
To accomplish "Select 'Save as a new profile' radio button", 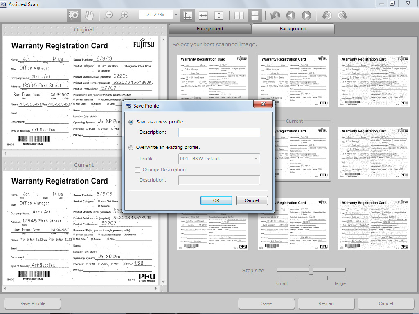I will [x=131, y=122].
